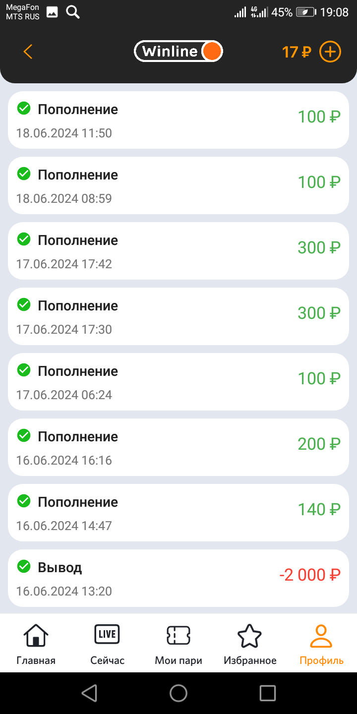
Task: Open the Вывод withdrawal of -2 000 ₽
Action: [x=178, y=578]
